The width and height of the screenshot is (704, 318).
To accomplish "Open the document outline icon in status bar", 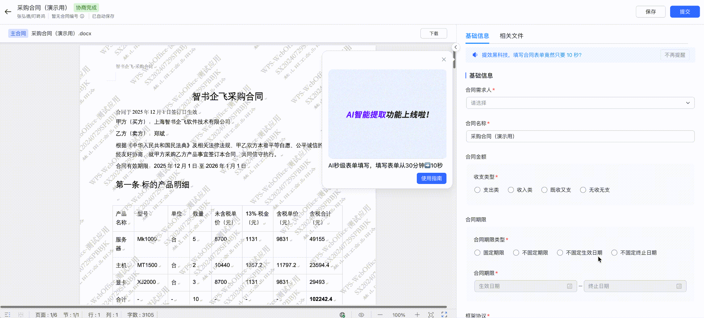I will (7, 314).
